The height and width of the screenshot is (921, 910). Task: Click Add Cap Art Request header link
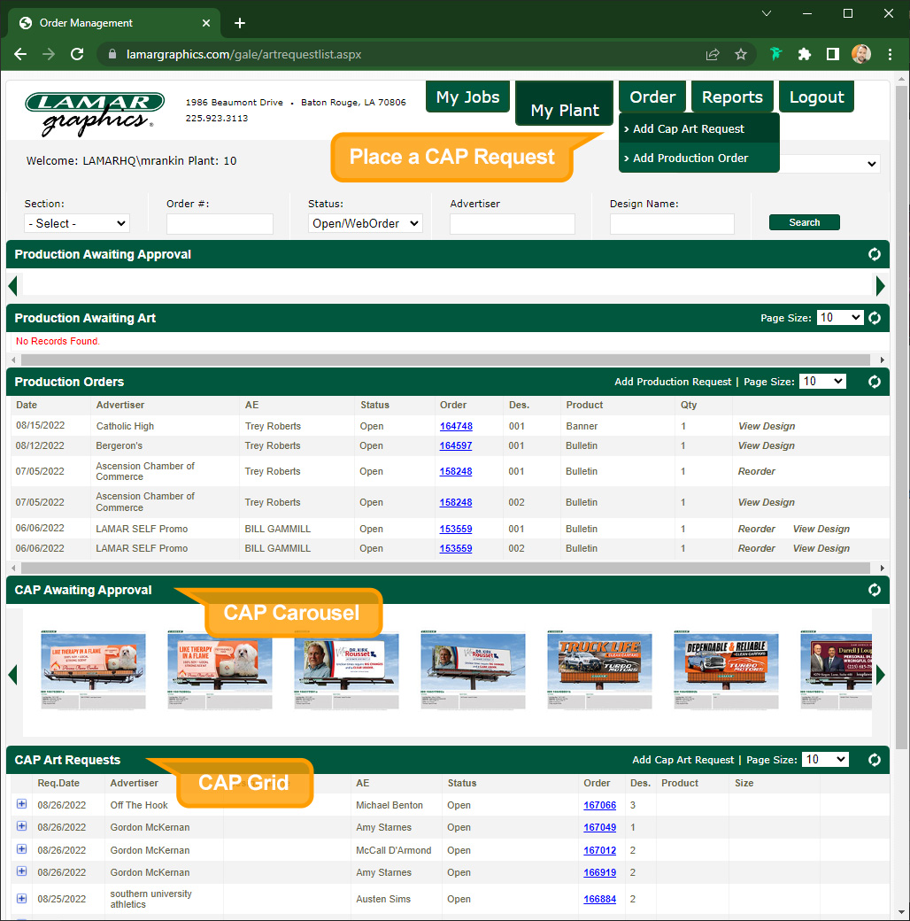click(x=682, y=760)
